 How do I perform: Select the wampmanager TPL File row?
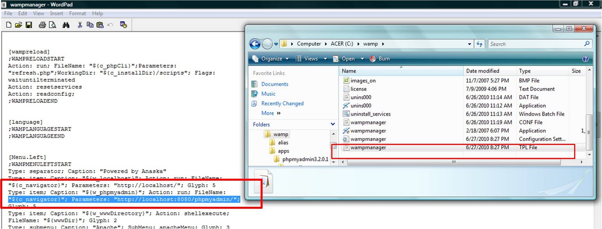463,148
